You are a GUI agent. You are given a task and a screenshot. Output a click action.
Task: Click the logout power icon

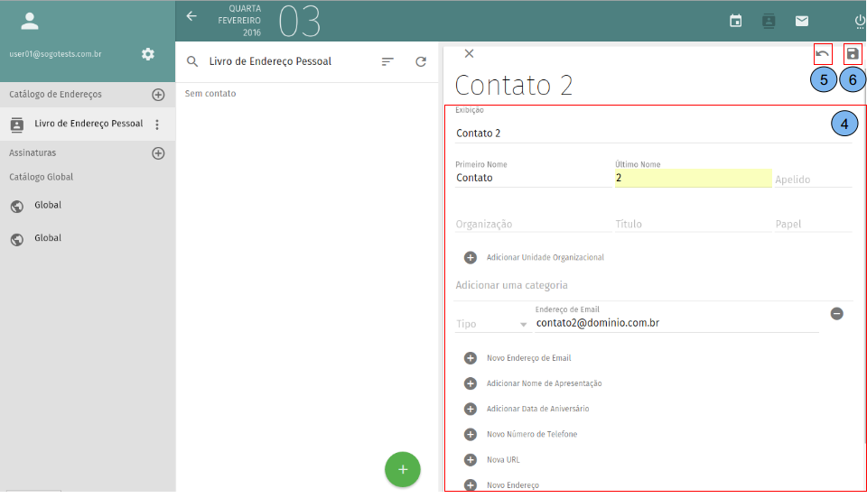(859, 21)
